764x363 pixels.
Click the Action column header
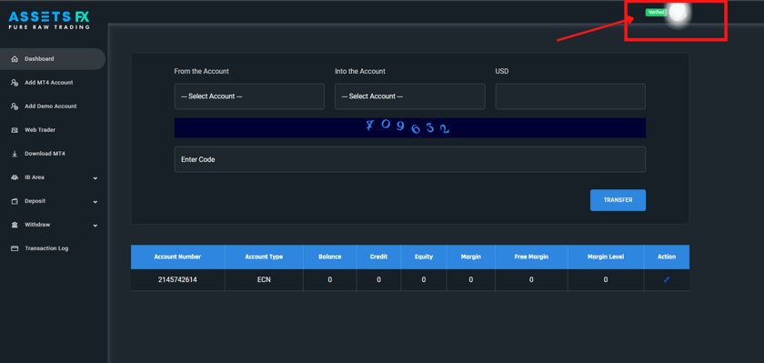pos(667,257)
